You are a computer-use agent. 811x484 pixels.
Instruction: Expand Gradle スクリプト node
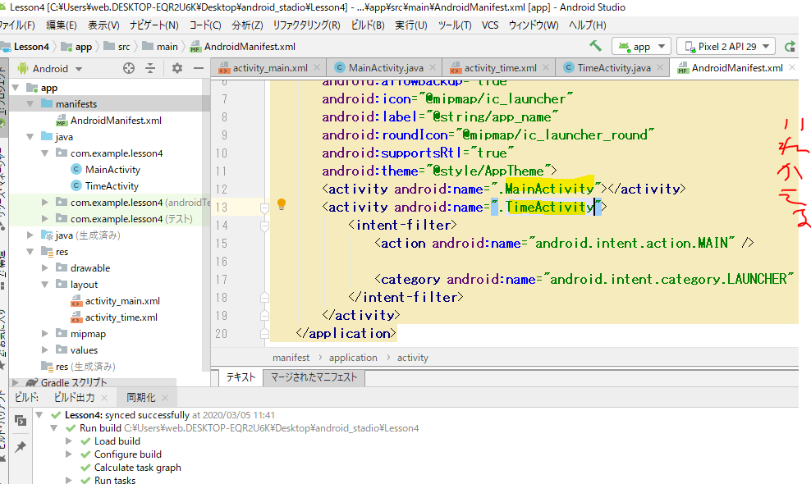(x=16, y=382)
